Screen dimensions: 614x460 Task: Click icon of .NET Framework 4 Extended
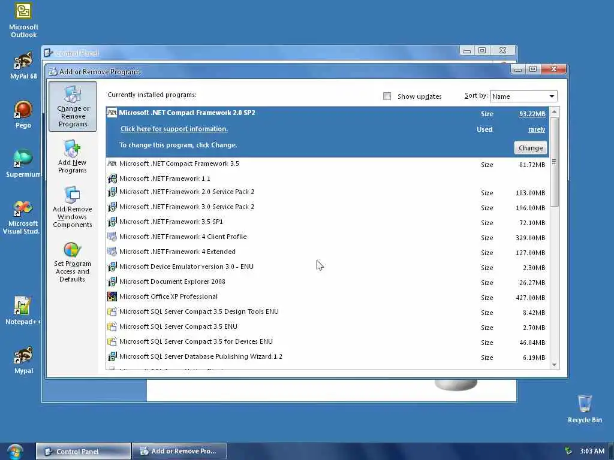[x=112, y=252]
